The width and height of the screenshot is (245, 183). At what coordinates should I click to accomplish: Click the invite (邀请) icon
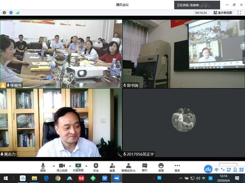pyautogui.click(x=112, y=167)
